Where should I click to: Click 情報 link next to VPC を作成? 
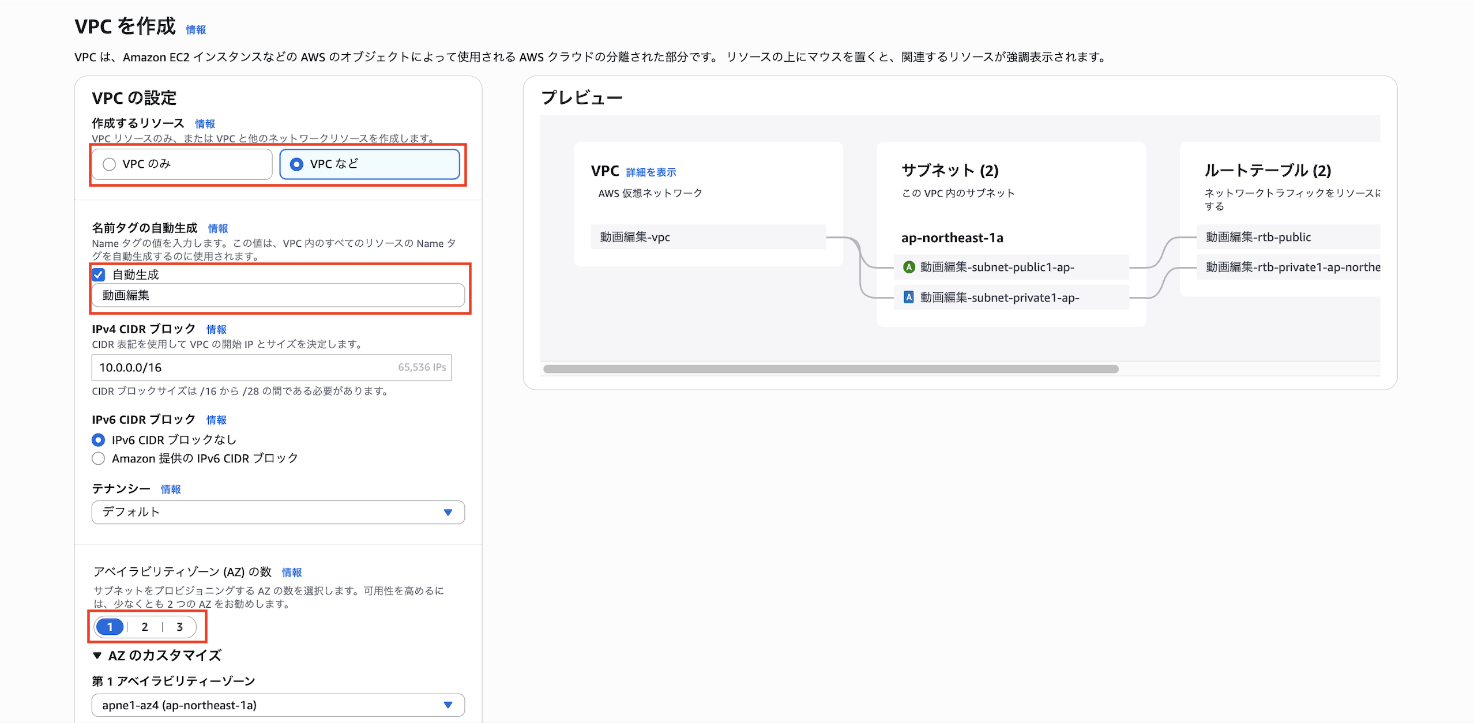pos(195,29)
